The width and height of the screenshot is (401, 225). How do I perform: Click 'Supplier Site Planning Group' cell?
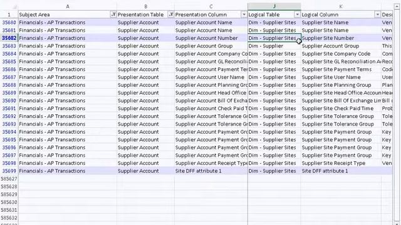click(x=341, y=85)
